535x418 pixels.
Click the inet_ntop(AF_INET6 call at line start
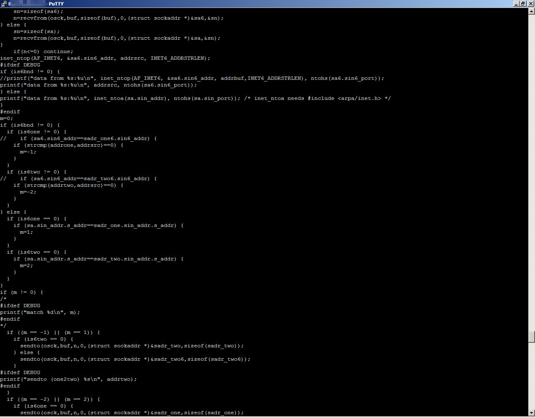point(17,58)
